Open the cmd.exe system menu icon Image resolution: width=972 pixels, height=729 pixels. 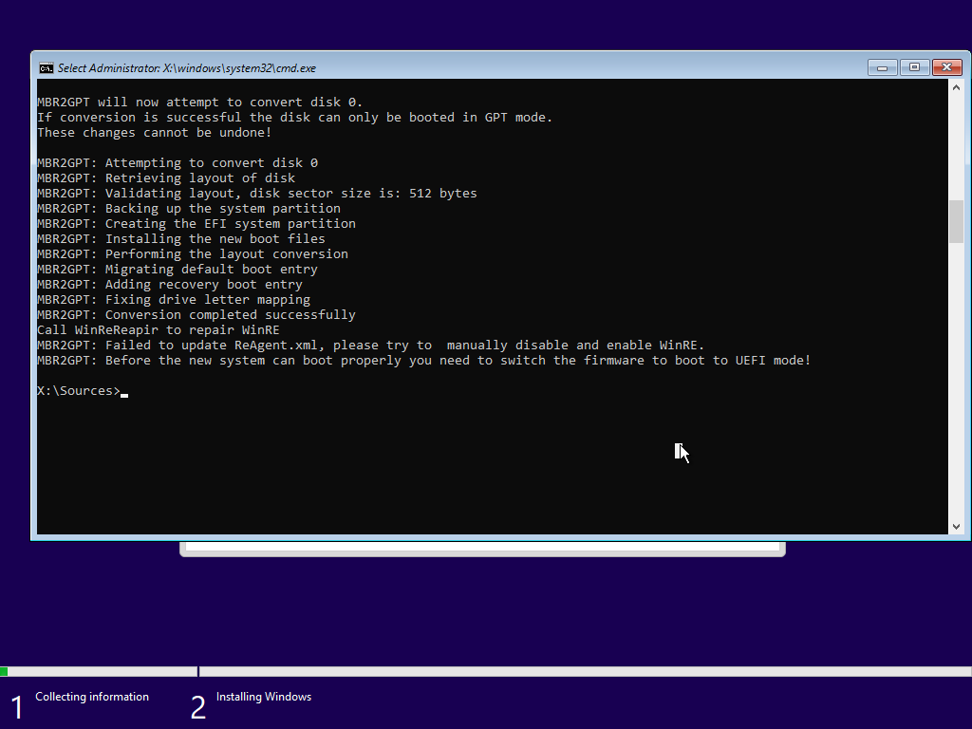[x=46, y=68]
